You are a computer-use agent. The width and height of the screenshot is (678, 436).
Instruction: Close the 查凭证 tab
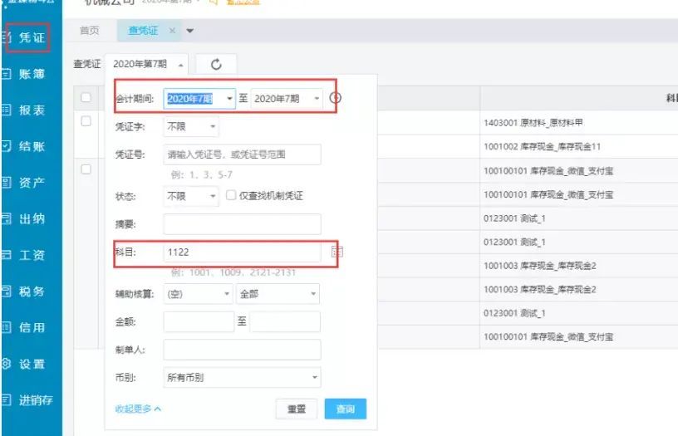[x=172, y=31]
